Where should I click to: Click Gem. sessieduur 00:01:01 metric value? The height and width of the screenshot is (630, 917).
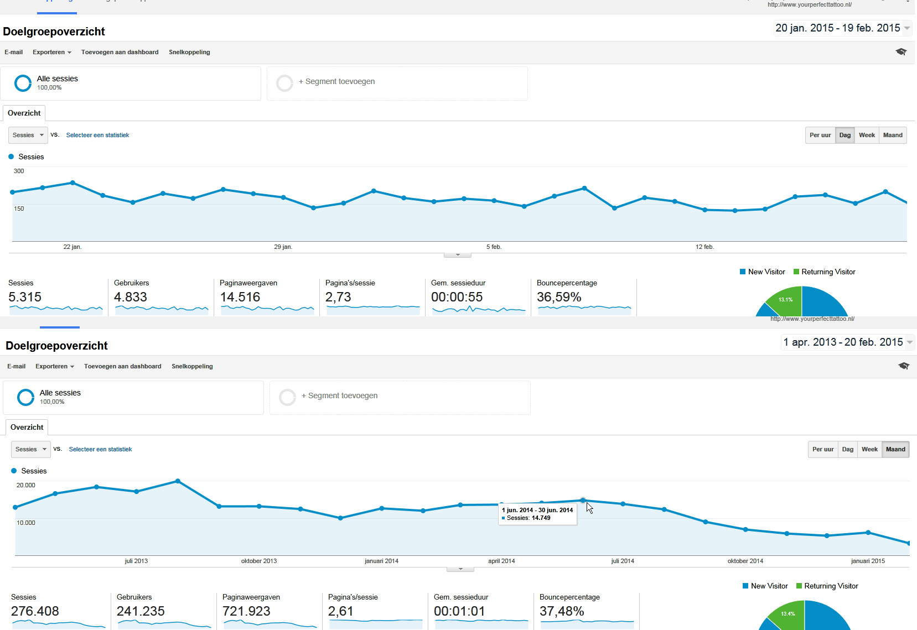[x=459, y=611]
